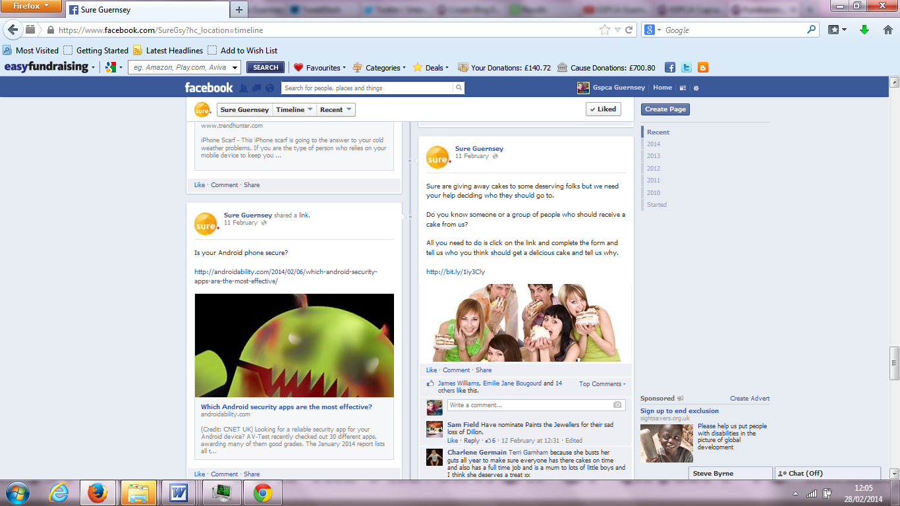Open the Chat (Off) panel

click(x=828, y=473)
